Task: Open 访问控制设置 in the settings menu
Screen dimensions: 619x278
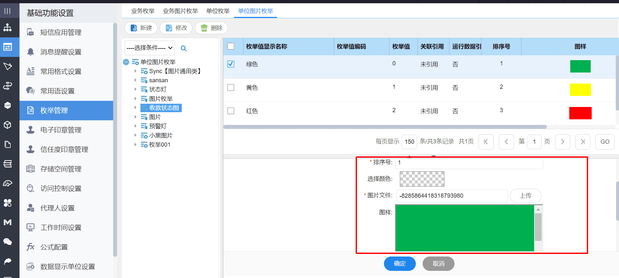Action: click(x=66, y=189)
